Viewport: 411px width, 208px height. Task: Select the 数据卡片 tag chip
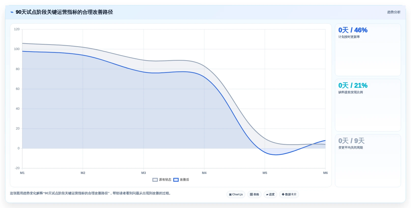pyautogui.click(x=289, y=195)
